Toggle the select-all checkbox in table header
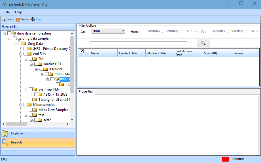 [x=82, y=51]
